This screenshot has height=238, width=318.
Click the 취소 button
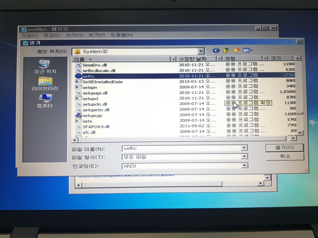(285, 156)
